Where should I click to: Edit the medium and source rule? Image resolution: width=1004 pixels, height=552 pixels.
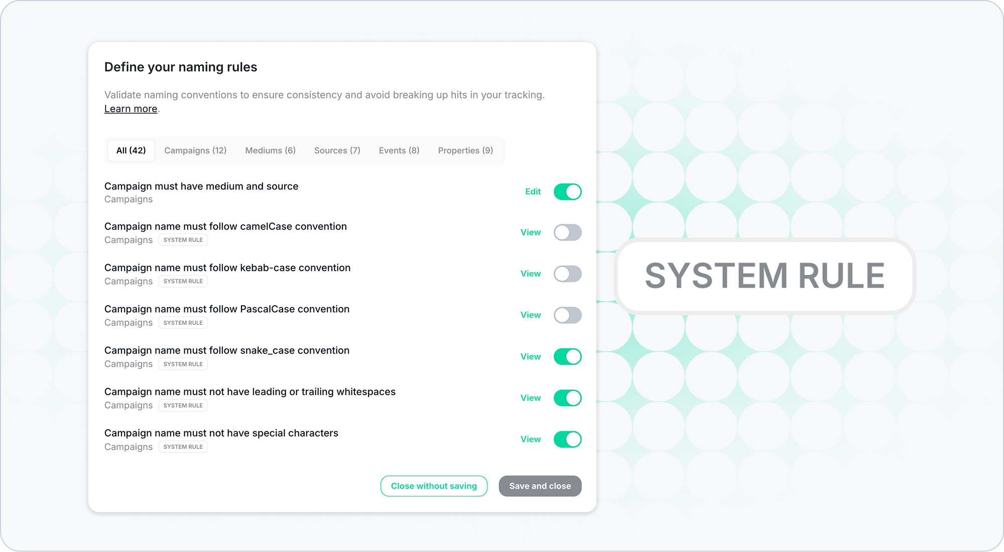(x=533, y=192)
